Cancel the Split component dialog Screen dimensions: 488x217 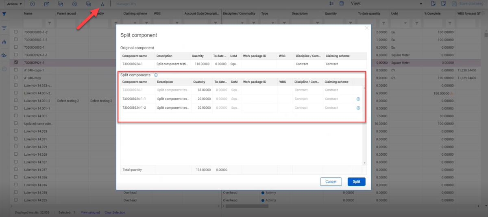[331, 182]
